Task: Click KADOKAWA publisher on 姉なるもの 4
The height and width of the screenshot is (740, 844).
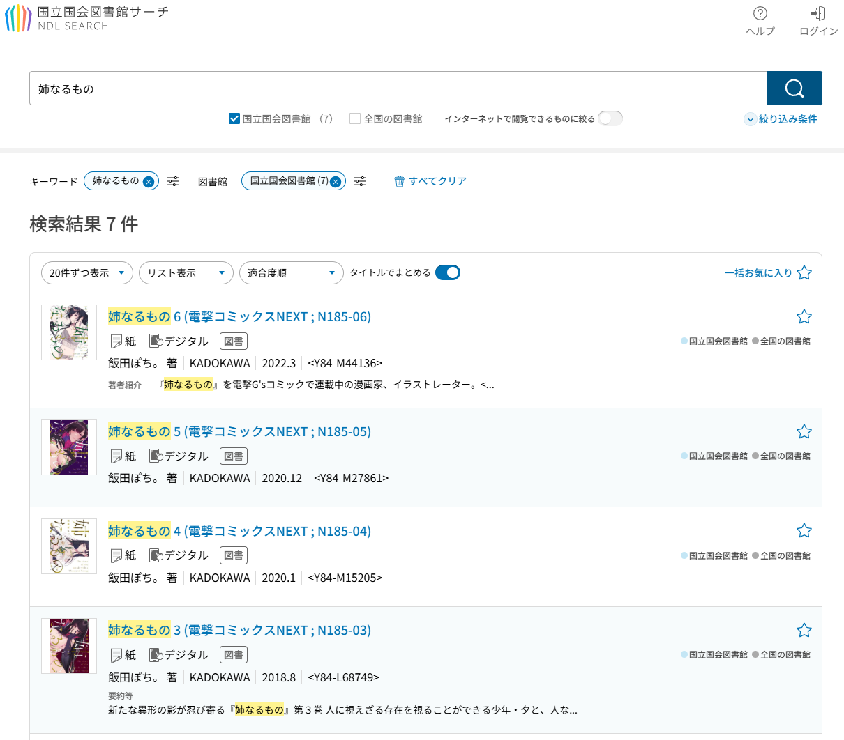Action: (x=220, y=578)
